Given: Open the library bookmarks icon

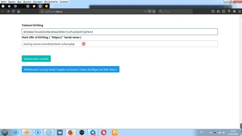Looking at the screenshot, I should 219,11.
